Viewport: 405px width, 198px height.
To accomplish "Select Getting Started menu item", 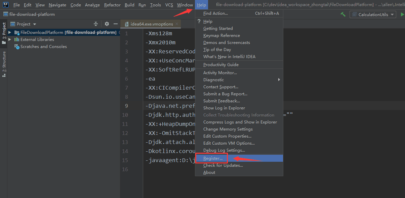I will tap(239, 29).
